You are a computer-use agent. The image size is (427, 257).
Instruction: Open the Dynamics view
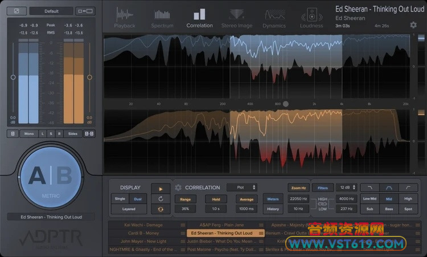pos(274,19)
